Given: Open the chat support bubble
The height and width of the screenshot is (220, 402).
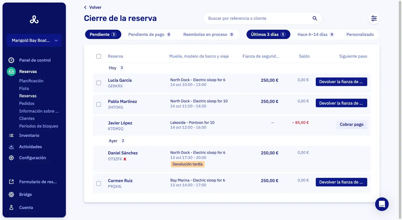Looking at the screenshot, I should (x=382, y=204).
